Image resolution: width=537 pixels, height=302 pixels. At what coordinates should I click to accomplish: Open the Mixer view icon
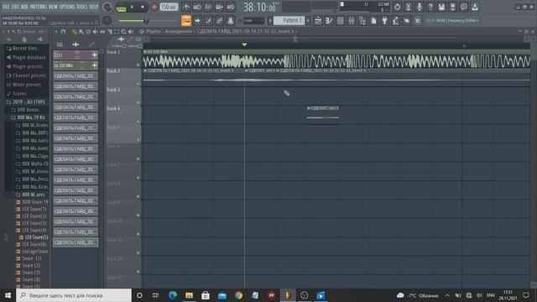[352, 20]
